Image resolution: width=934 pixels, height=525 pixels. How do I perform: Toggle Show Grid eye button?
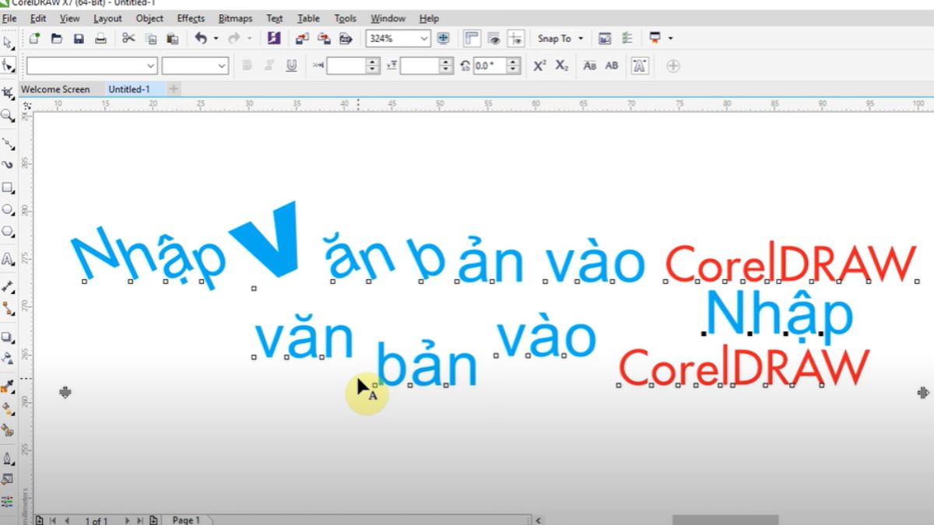tap(493, 38)
